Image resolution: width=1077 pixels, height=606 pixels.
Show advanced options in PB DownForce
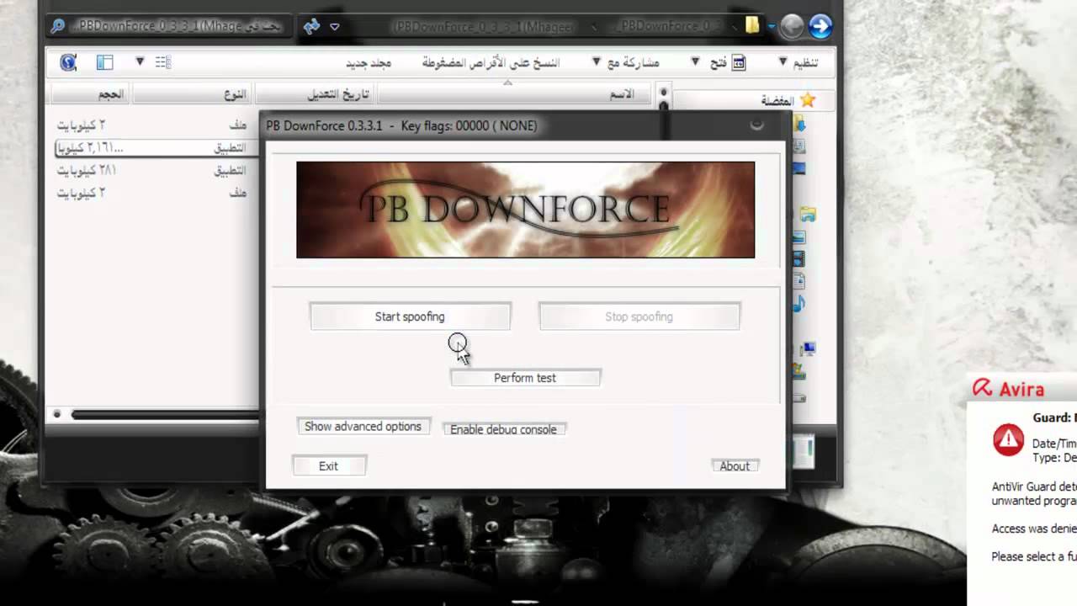click(x=363, y=427)
